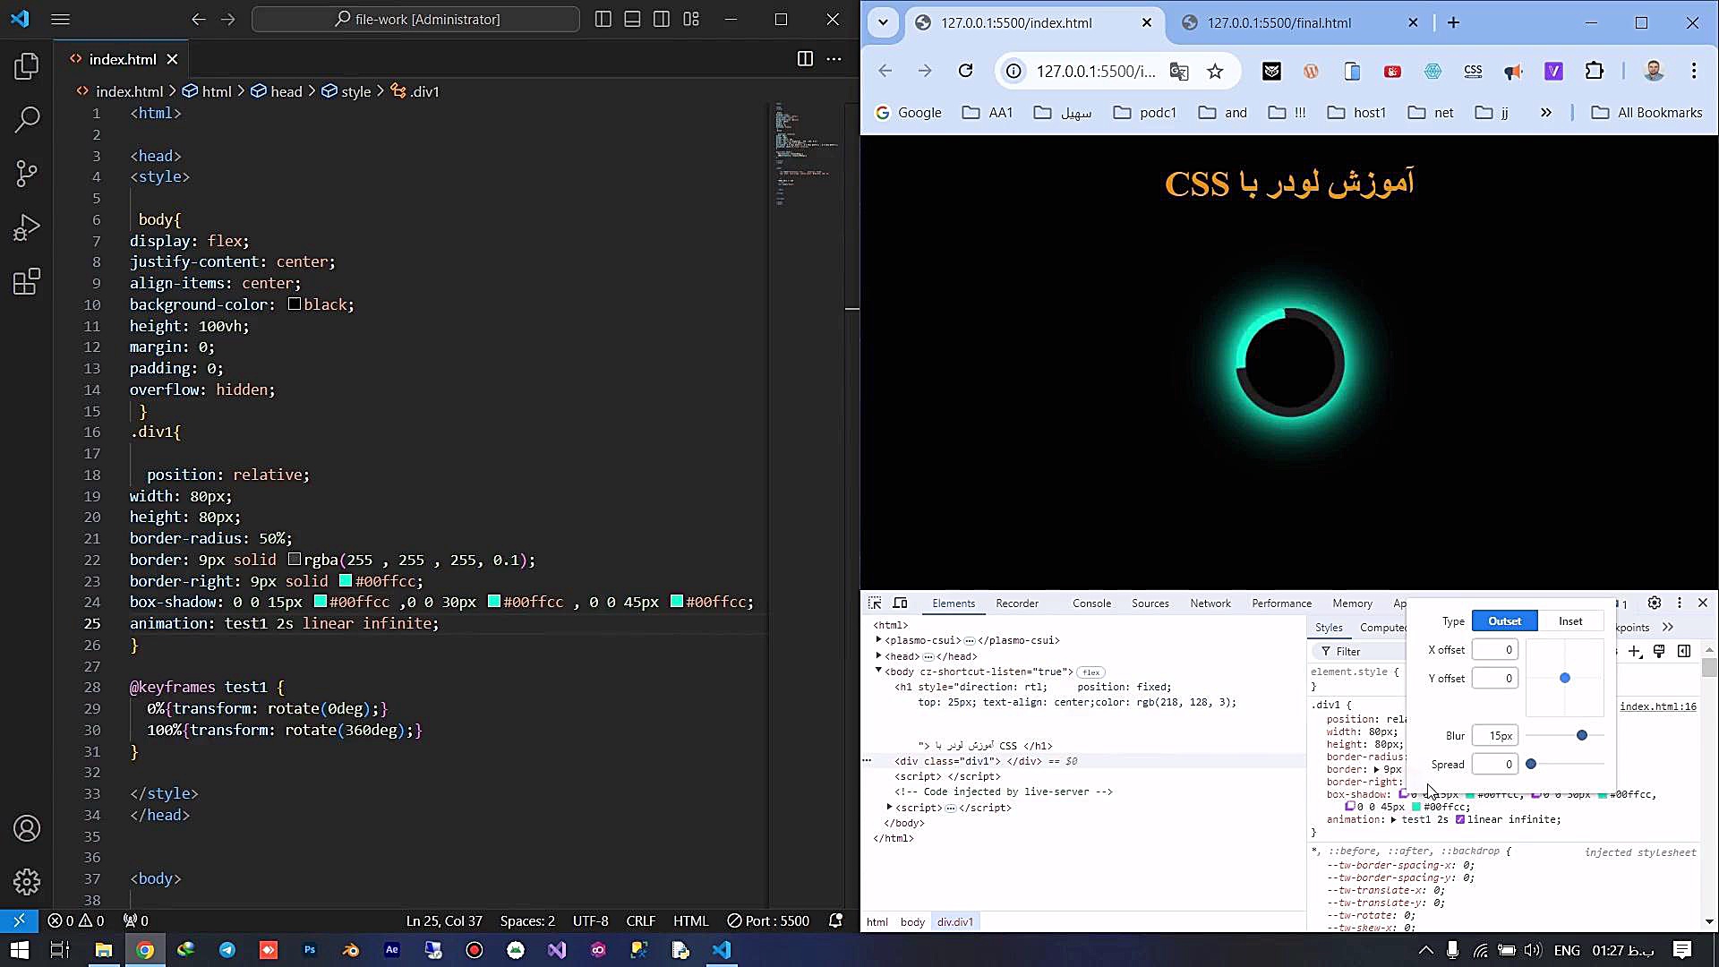Open the VS Code Search view
This screenshot has height=967, width=1719.
pyautogui.click(x=27, y=119)
